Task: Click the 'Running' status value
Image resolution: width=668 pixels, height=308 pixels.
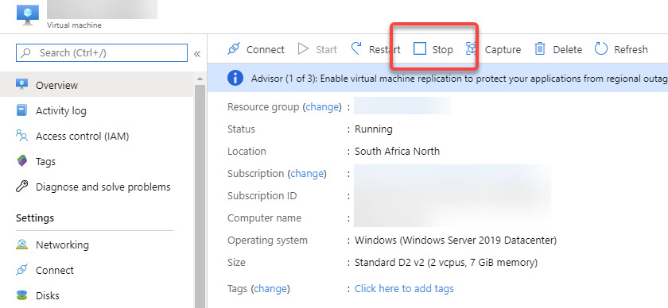Action: (x=374, y=129)
